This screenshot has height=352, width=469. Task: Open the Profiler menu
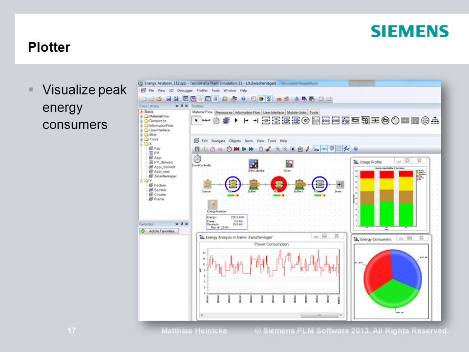tap(202, 90)
